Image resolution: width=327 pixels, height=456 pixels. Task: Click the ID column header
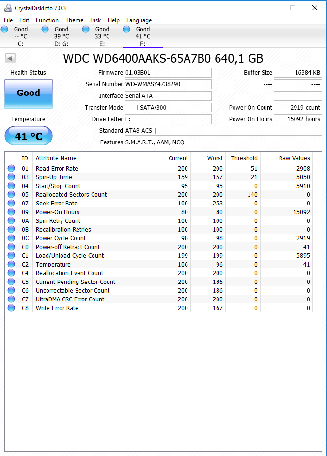(25, 158)
